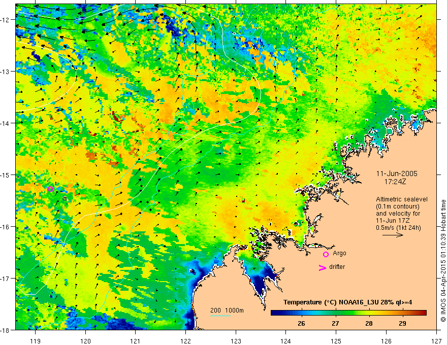Click the color bar value 26
This screenshot has height=345, width=447.
(x=301, y=323)
